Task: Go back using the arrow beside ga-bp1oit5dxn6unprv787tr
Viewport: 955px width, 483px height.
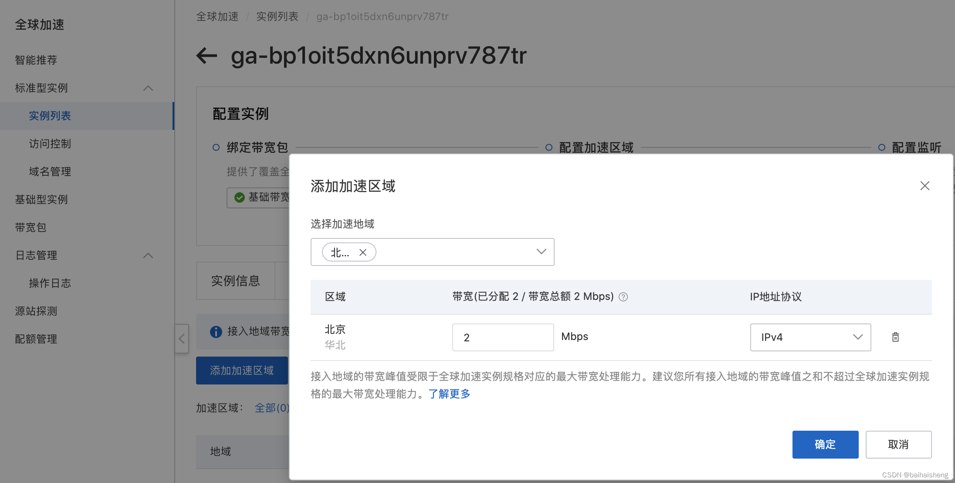Action: [x=206, y=56]
